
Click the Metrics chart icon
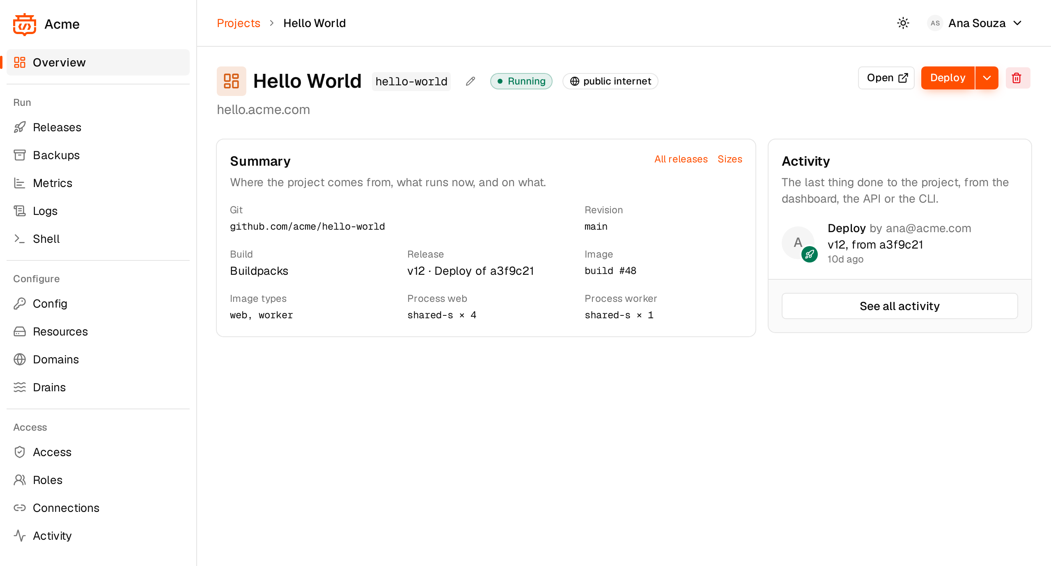click(x=20, y=183)
